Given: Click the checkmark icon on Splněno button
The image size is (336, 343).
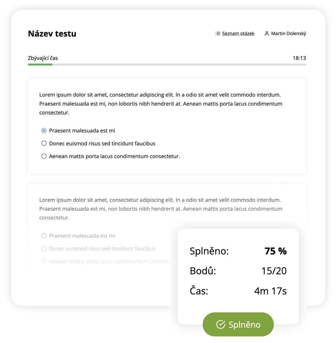Looking at the screenshot, I should click(221, 324).
